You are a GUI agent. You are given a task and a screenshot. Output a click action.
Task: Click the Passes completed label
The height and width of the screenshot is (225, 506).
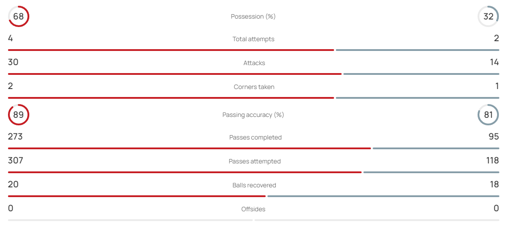click(x=255, y=137)
